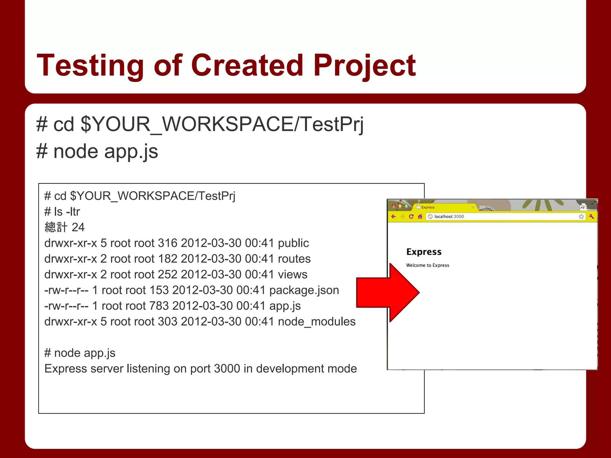Bookmark page with the star icon
Image resolution: width=611 pixels, height=458 pixels.
point(581,216)
